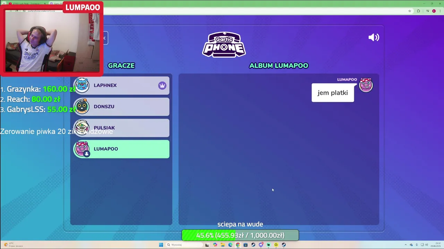Click the pig avatar in the album panel
The width and height of the screenshot is (444, 249).
pyautogui.click(x=366, y=85)
